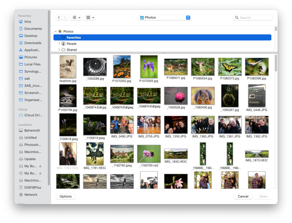Viewport: 292px width, 223px height.
Task: Select the IMG_0490.JPG group photo
Action: (122, 125)
